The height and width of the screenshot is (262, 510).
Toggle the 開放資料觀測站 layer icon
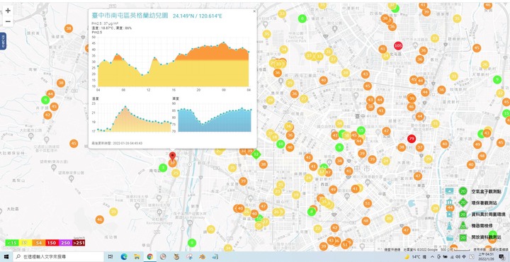pyautogui.click(x=450, y=238)
